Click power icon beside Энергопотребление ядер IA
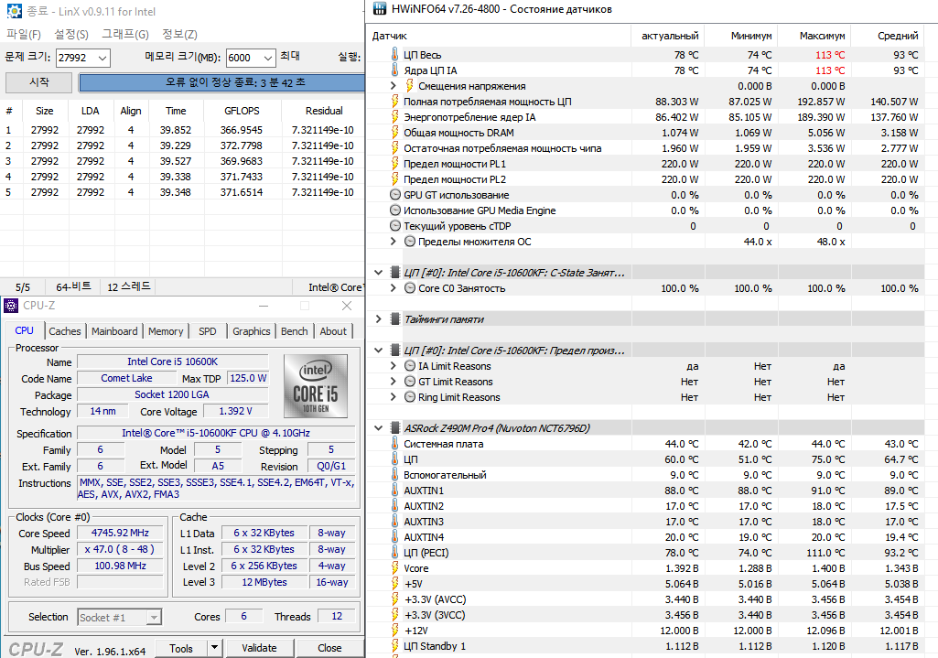938x658 pixels. click(394, 116)
